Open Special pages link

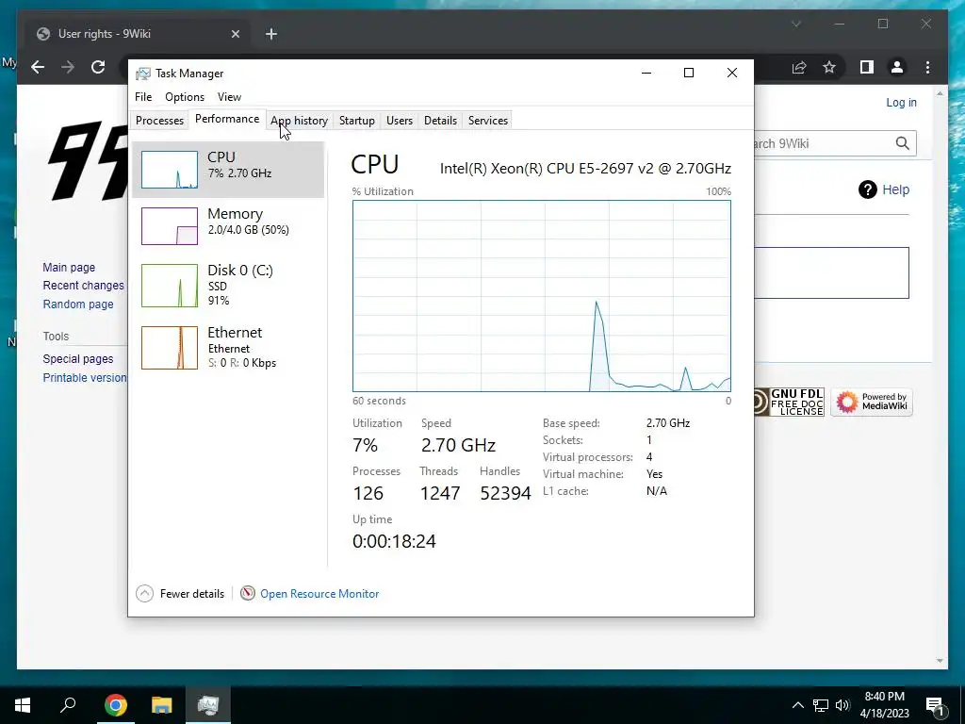[78, 359]
